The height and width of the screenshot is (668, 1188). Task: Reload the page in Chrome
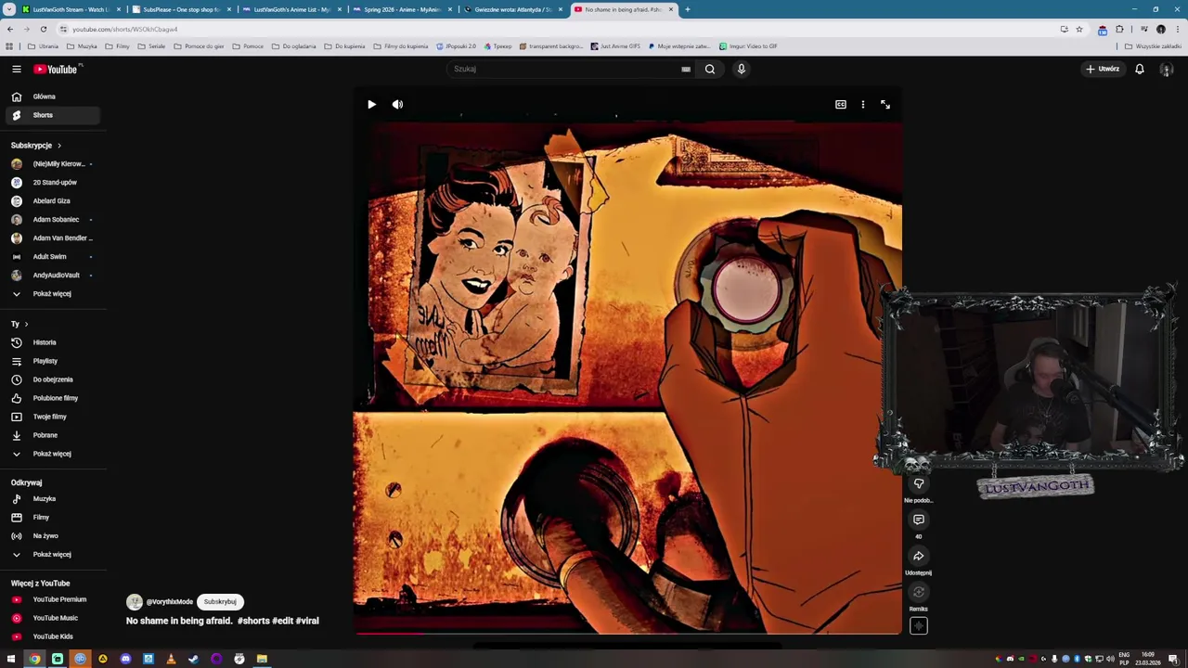pyautogui.click(x=43, y=29)
